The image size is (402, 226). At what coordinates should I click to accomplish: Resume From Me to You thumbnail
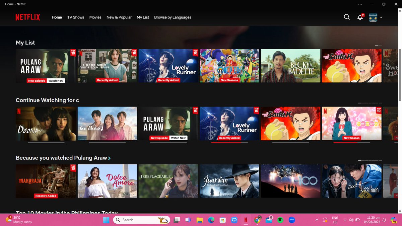(352, 124)
